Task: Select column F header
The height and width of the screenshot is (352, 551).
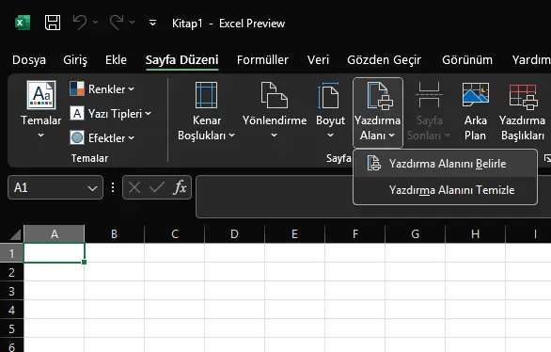Action: click(x=355, y=233)
